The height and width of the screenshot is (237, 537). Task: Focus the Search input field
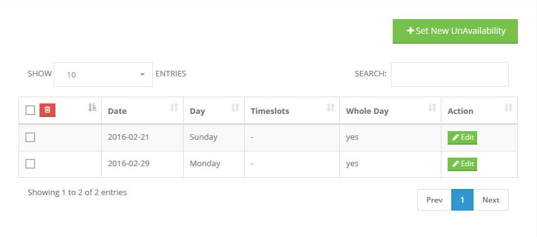pyautogui.click(x=449, y=74)
